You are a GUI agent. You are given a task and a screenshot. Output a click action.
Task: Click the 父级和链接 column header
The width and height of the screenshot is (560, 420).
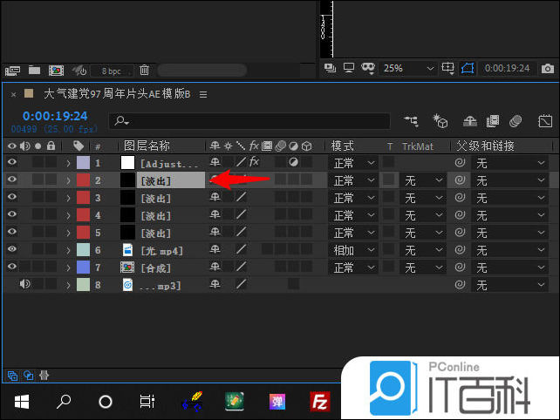(485, 146)
